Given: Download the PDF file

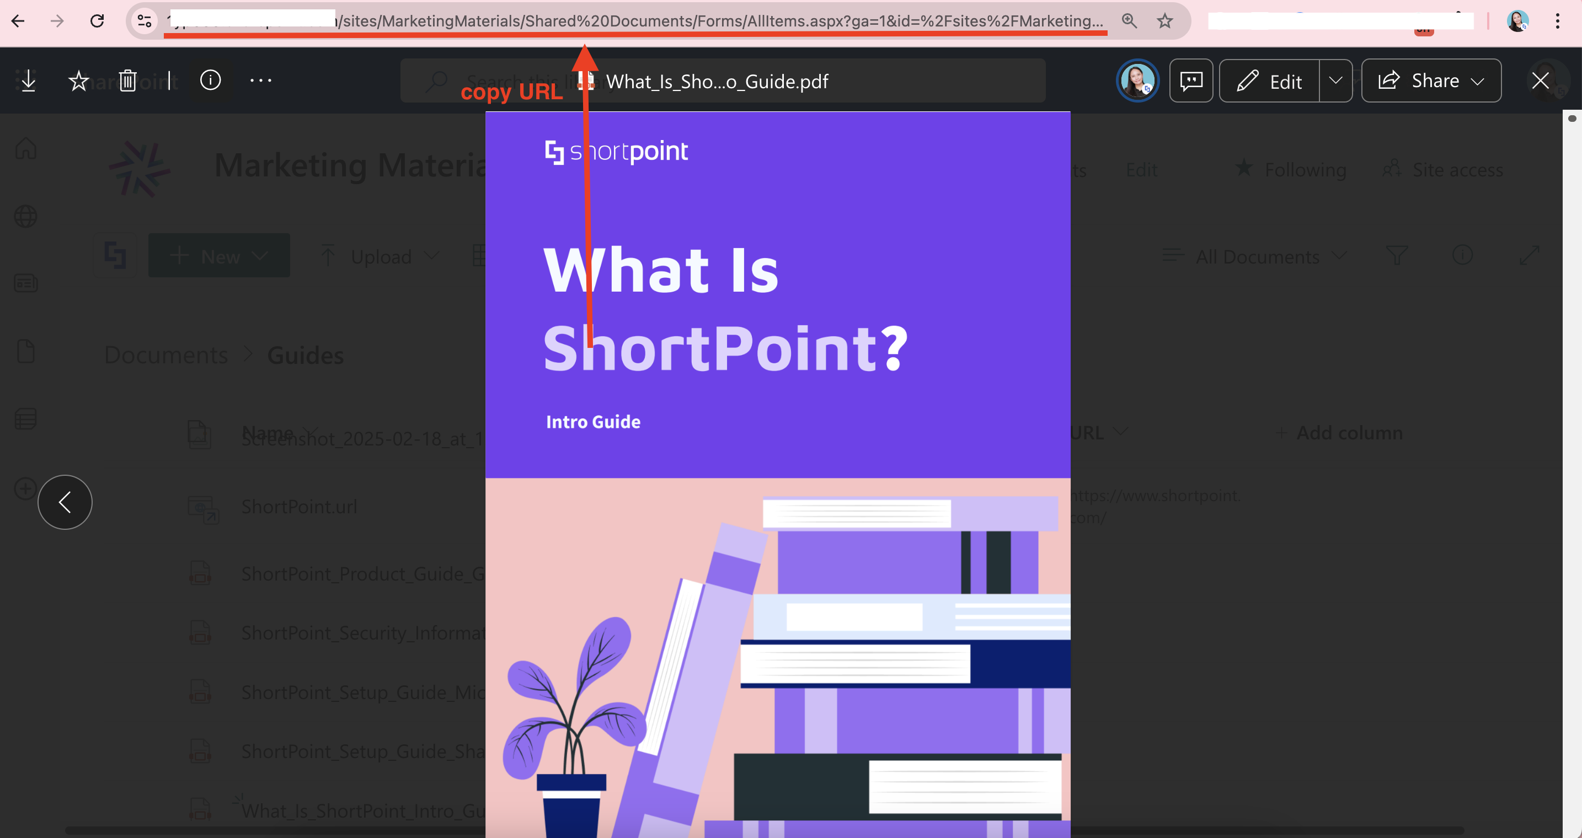Looking at the screenshot, I should point(28,80).
